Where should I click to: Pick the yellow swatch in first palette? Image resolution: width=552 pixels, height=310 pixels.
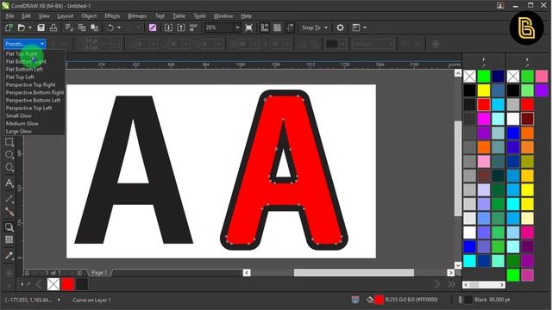[x=484, y=90]
